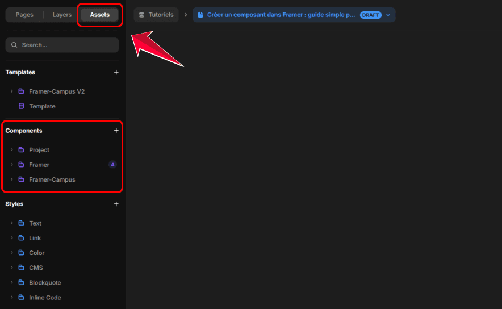Click the Styles section header
The height and width of the screenshot is (309, 502).
point(14,204)
